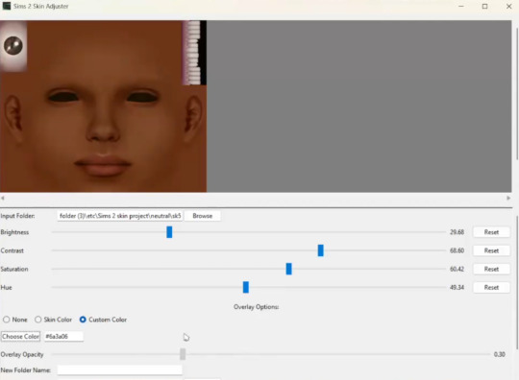This screenshot has height=380, width=519.
Task: Click the Hue value 49.34
Action: point(457,288)
